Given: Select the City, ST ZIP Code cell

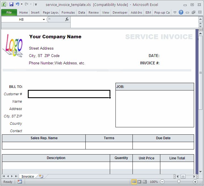Looking at the screenshot, I should coord(44,56).
